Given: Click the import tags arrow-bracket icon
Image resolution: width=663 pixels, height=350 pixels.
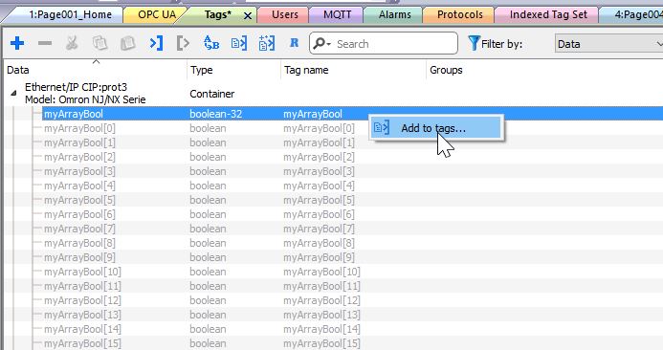Looking at the screenshot, I should pos(156,43).
